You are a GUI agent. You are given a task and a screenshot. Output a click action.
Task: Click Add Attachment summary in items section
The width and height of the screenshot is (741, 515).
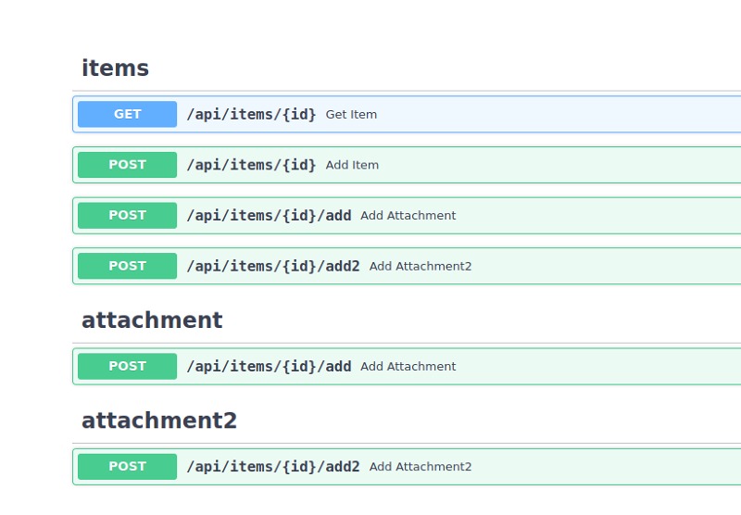(408, 216)
